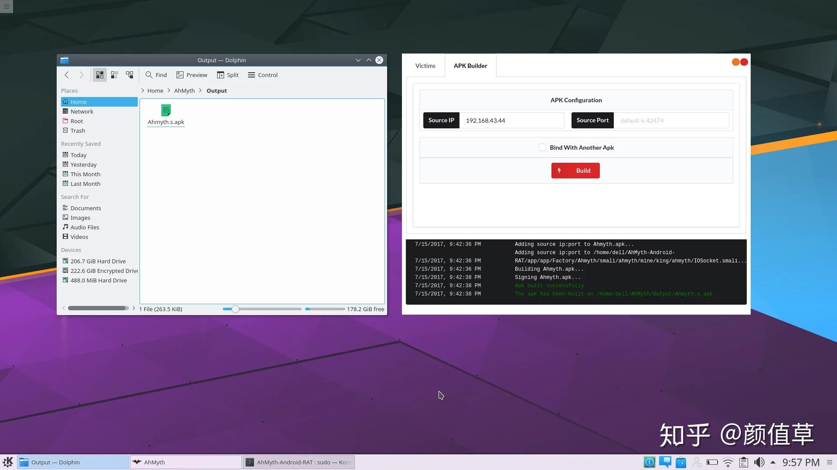Click the volume speaker tray icon
The width and height of the screenshot is (837, 470).
[x=759, y=462]
